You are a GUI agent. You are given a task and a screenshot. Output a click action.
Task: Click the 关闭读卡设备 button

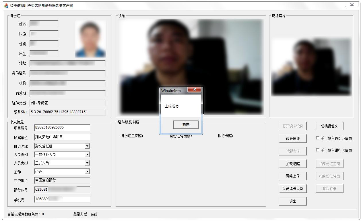[293, 189]
